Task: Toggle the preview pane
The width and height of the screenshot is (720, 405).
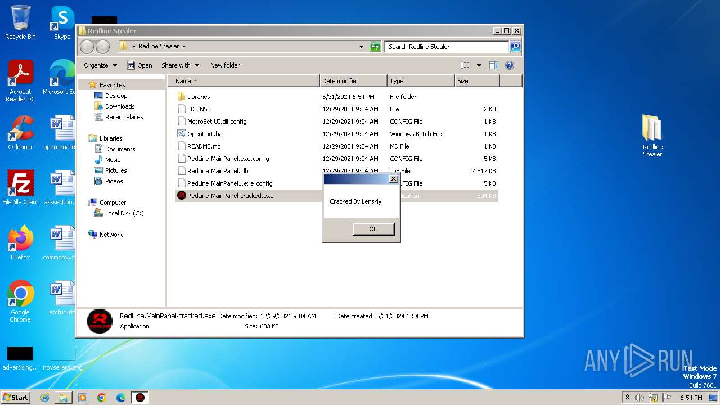Action: [x=494, y=65]
